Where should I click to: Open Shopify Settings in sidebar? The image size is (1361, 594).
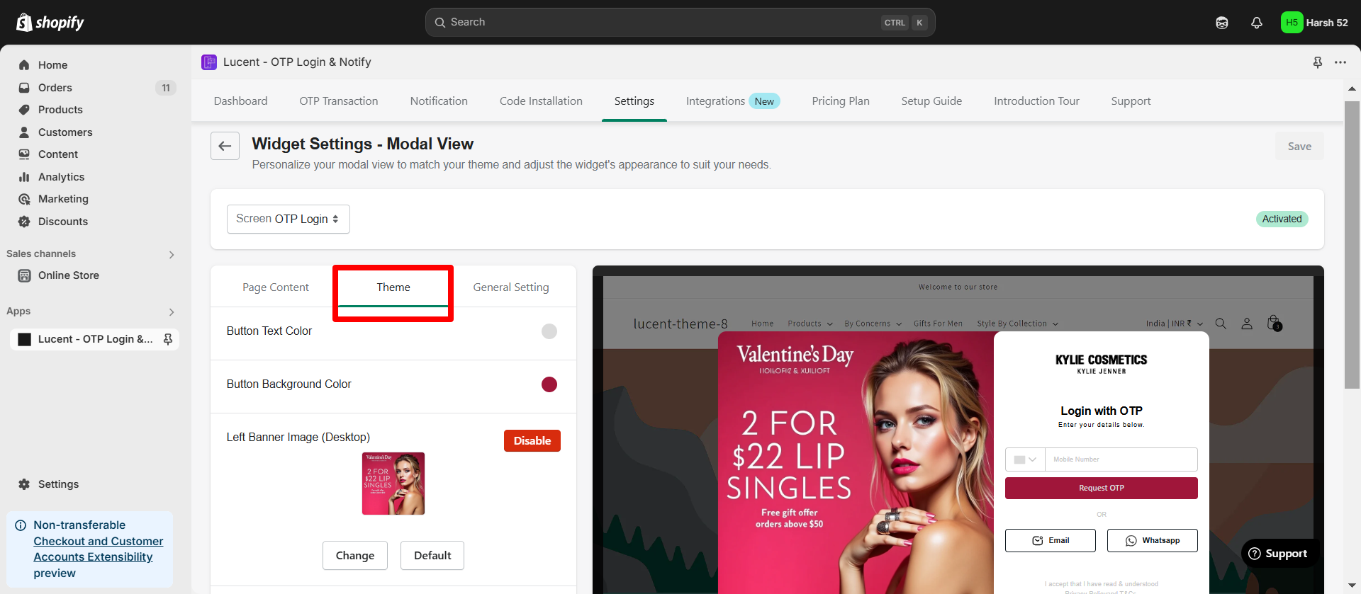(58, 484)
